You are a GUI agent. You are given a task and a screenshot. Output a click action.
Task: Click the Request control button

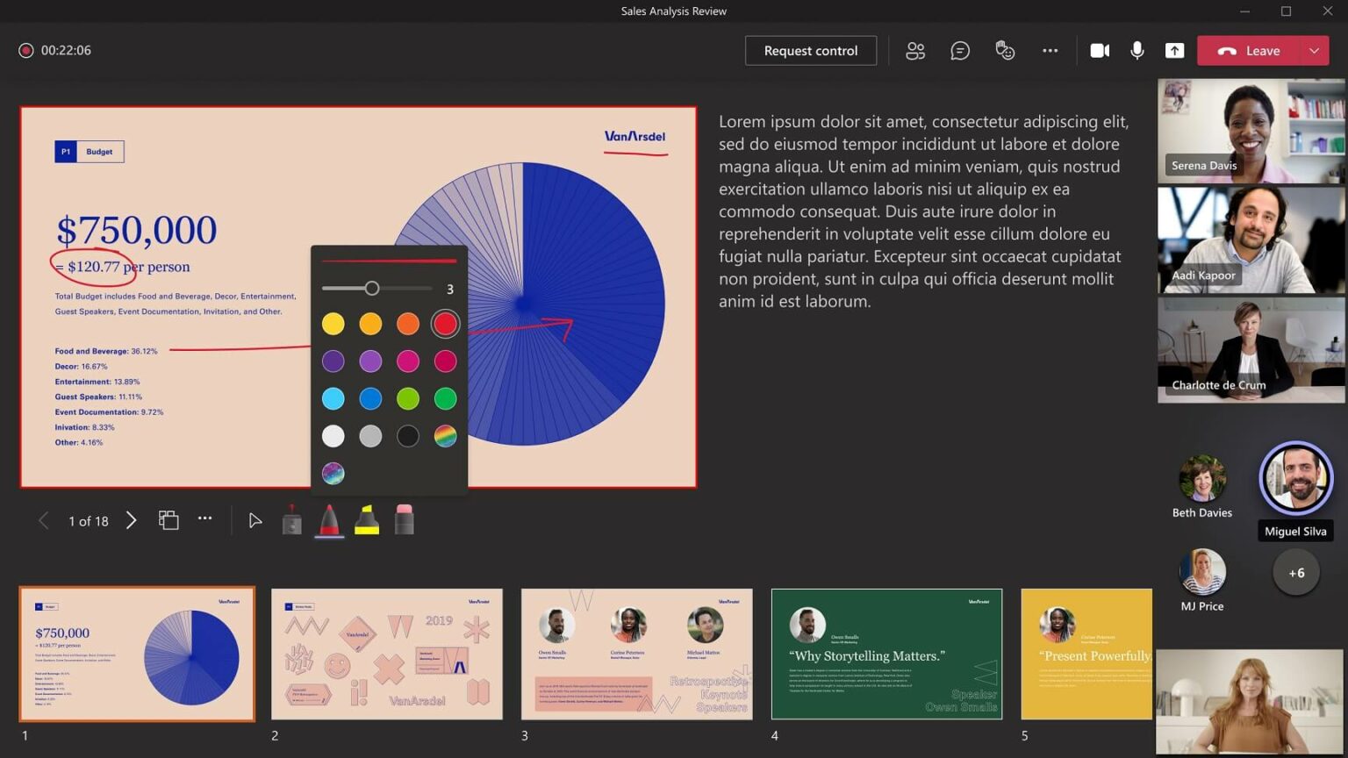[x=810, y=50]
